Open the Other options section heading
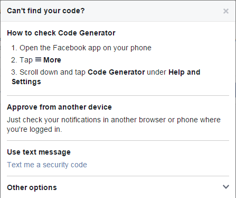Screen dimensions: 236x198 (32, 187)
